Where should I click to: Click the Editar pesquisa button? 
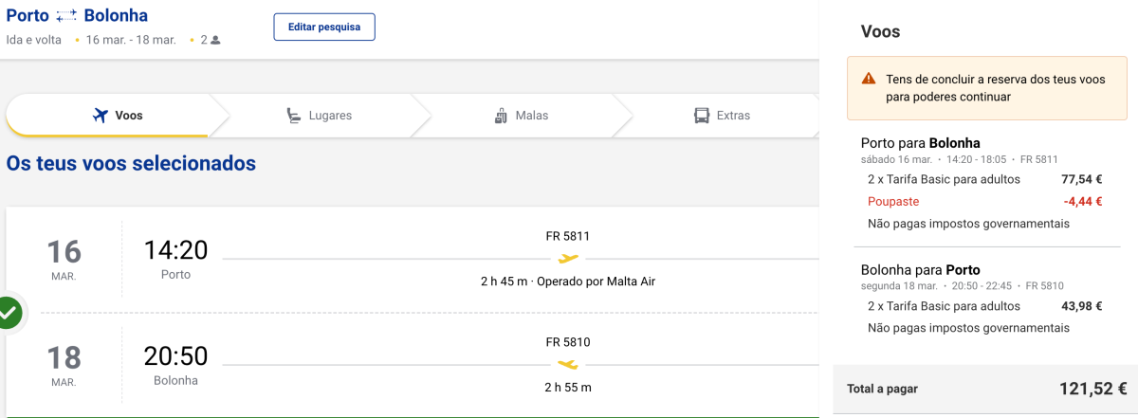point(324,27)
